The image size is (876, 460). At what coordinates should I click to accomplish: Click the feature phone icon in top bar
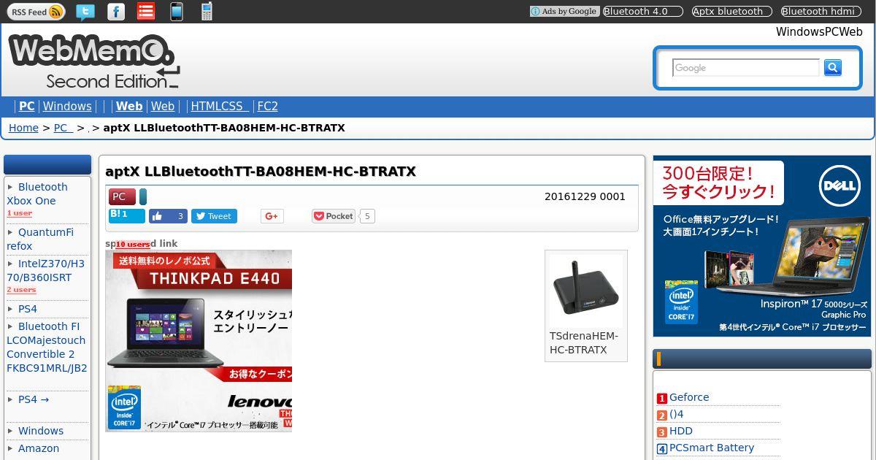tap(207, 11)
